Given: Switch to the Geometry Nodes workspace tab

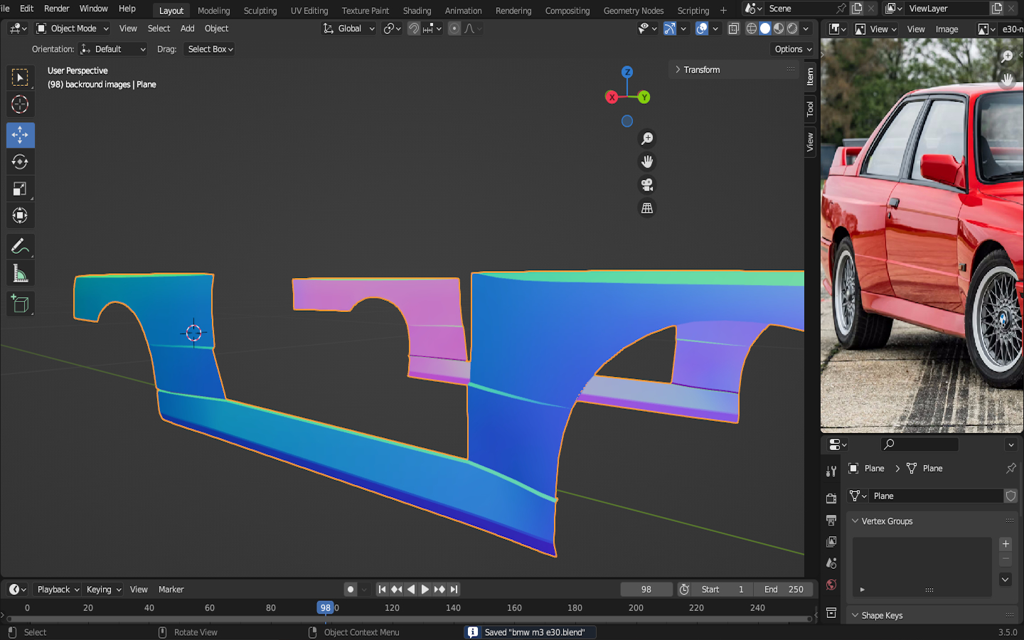Looking at the screenshot, I should 633,11.
